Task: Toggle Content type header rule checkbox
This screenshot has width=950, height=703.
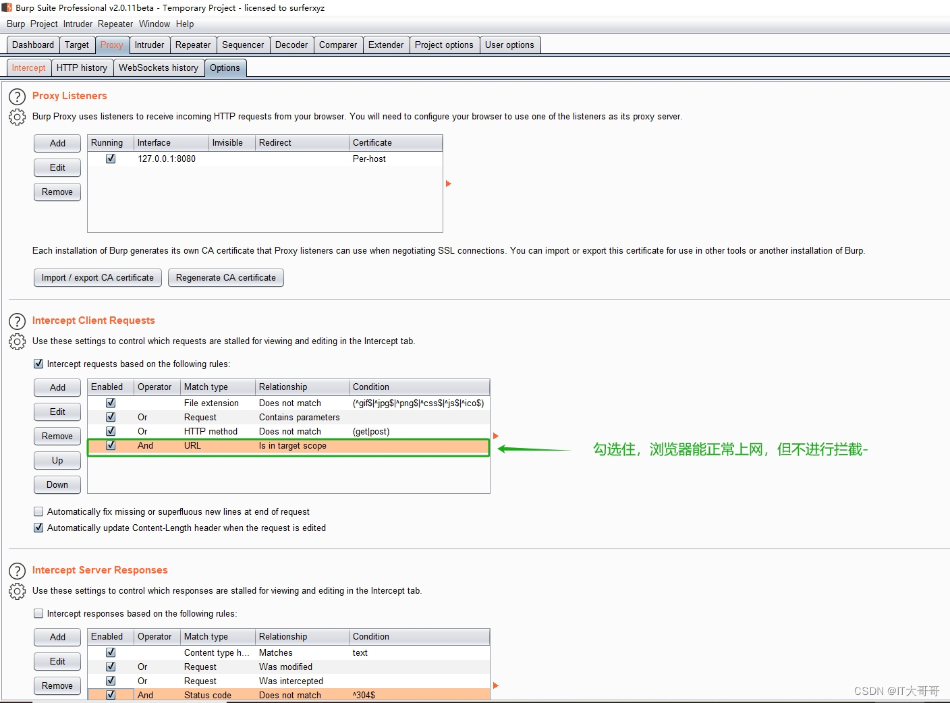Action: [111, 652]
